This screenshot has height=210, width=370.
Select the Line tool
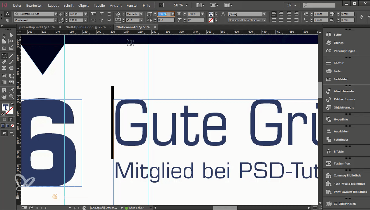tap(11, 55)
